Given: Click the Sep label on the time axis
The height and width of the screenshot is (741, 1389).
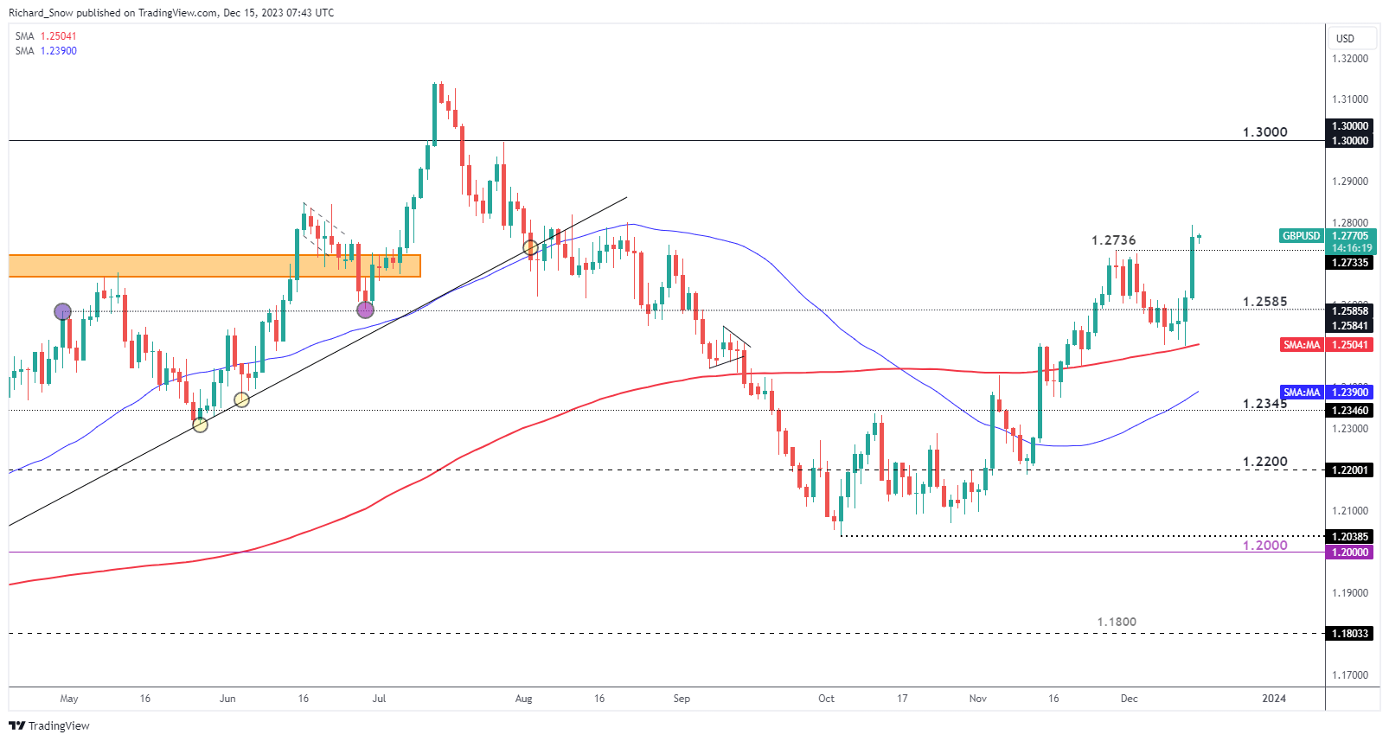Looking at the screenshot, I should click(682, 699).
